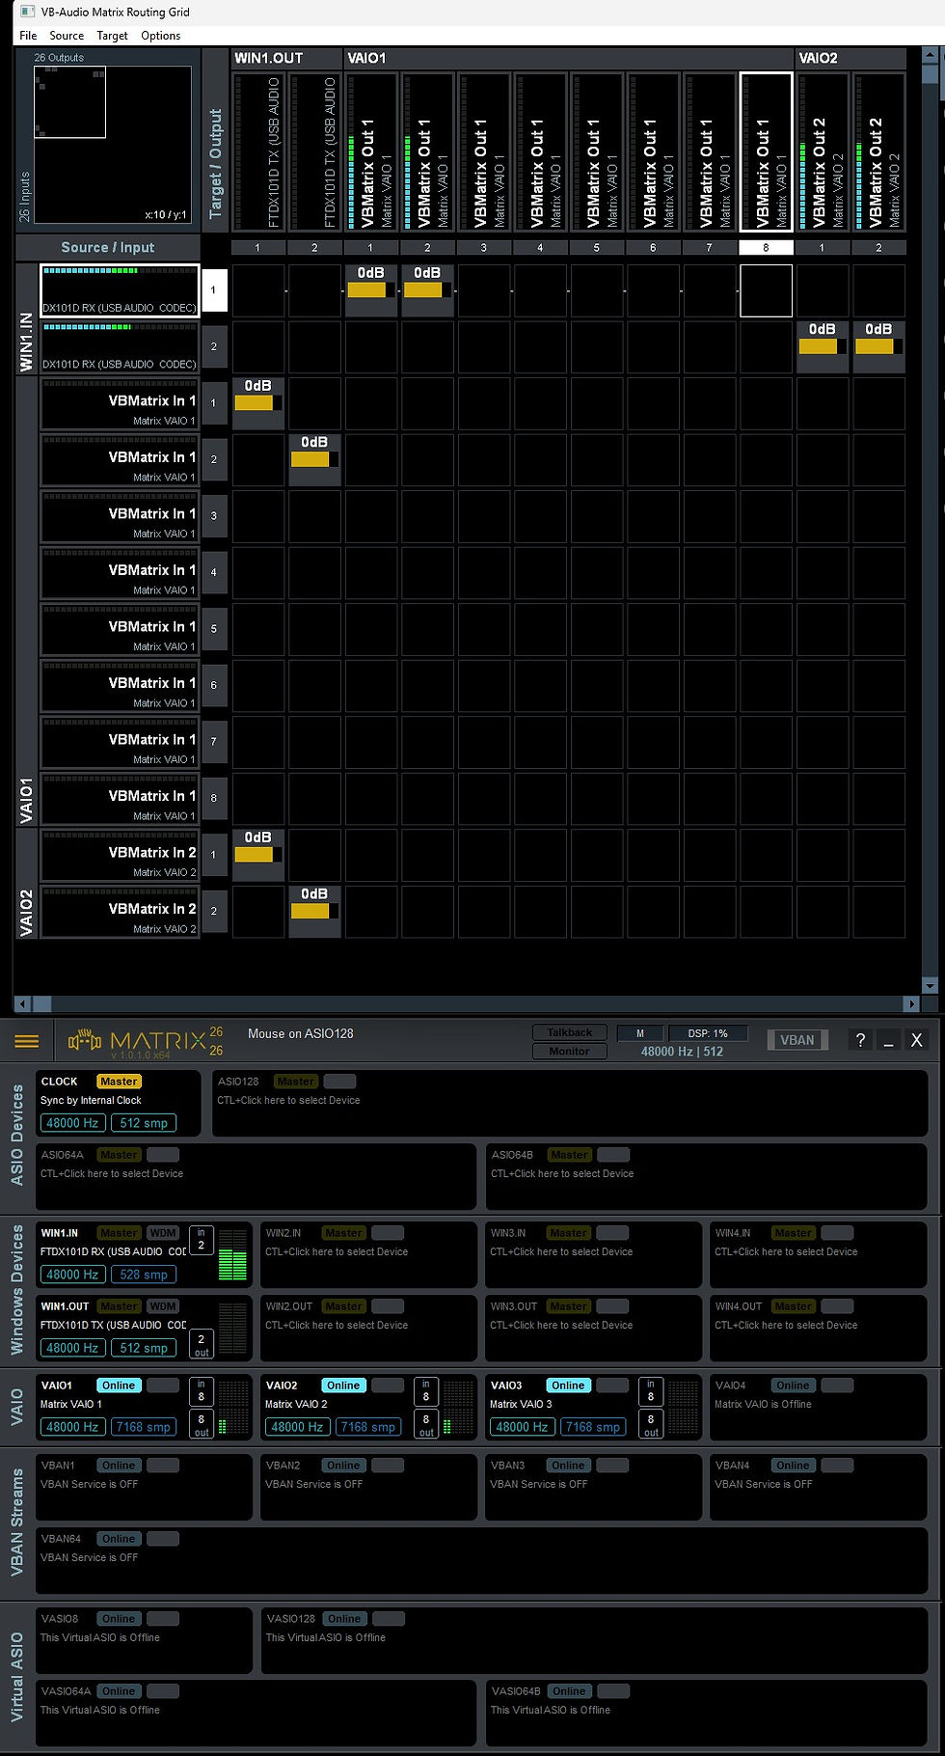Open VAIO3 7168 smp buffer selector

593,1427
